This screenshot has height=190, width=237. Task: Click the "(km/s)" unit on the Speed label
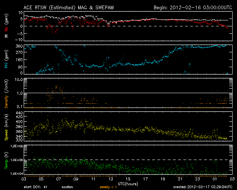7,121
